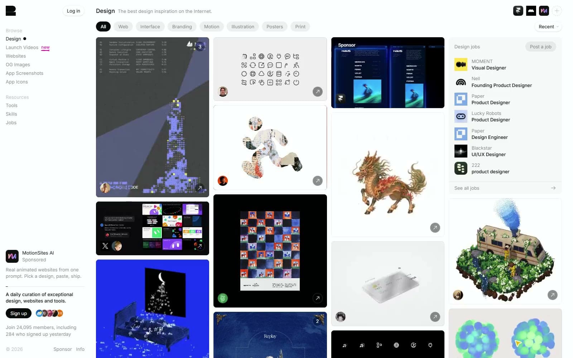
Task: Click the Post a job button
Action: click(540, 47)
